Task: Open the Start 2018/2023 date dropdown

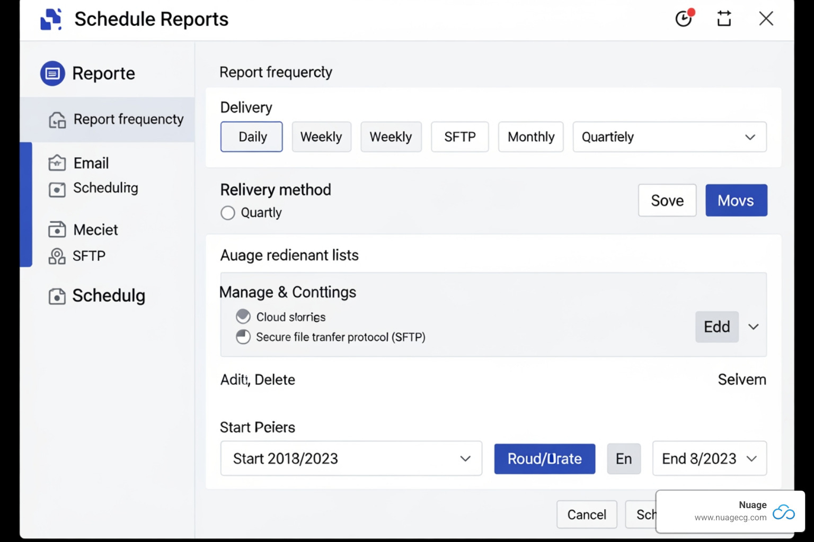Action: tap(351, 458)
